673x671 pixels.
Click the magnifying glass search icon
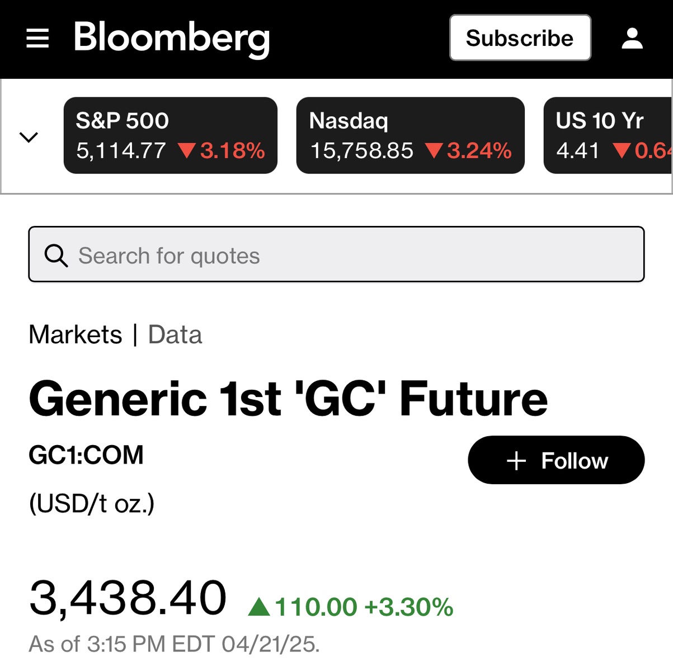[x=56, y=256]
